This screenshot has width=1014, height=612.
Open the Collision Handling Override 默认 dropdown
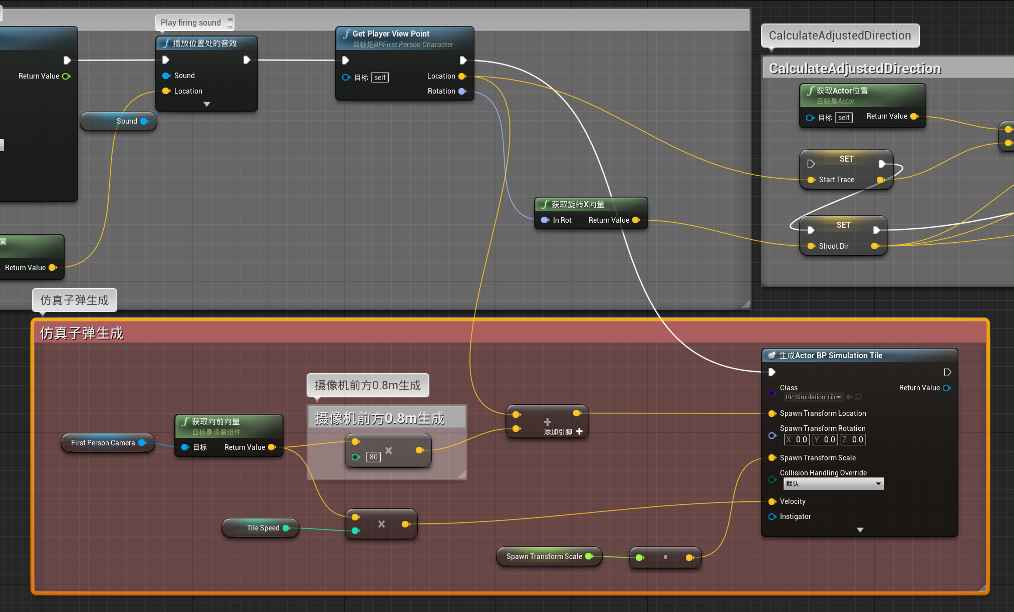point(833,483)
